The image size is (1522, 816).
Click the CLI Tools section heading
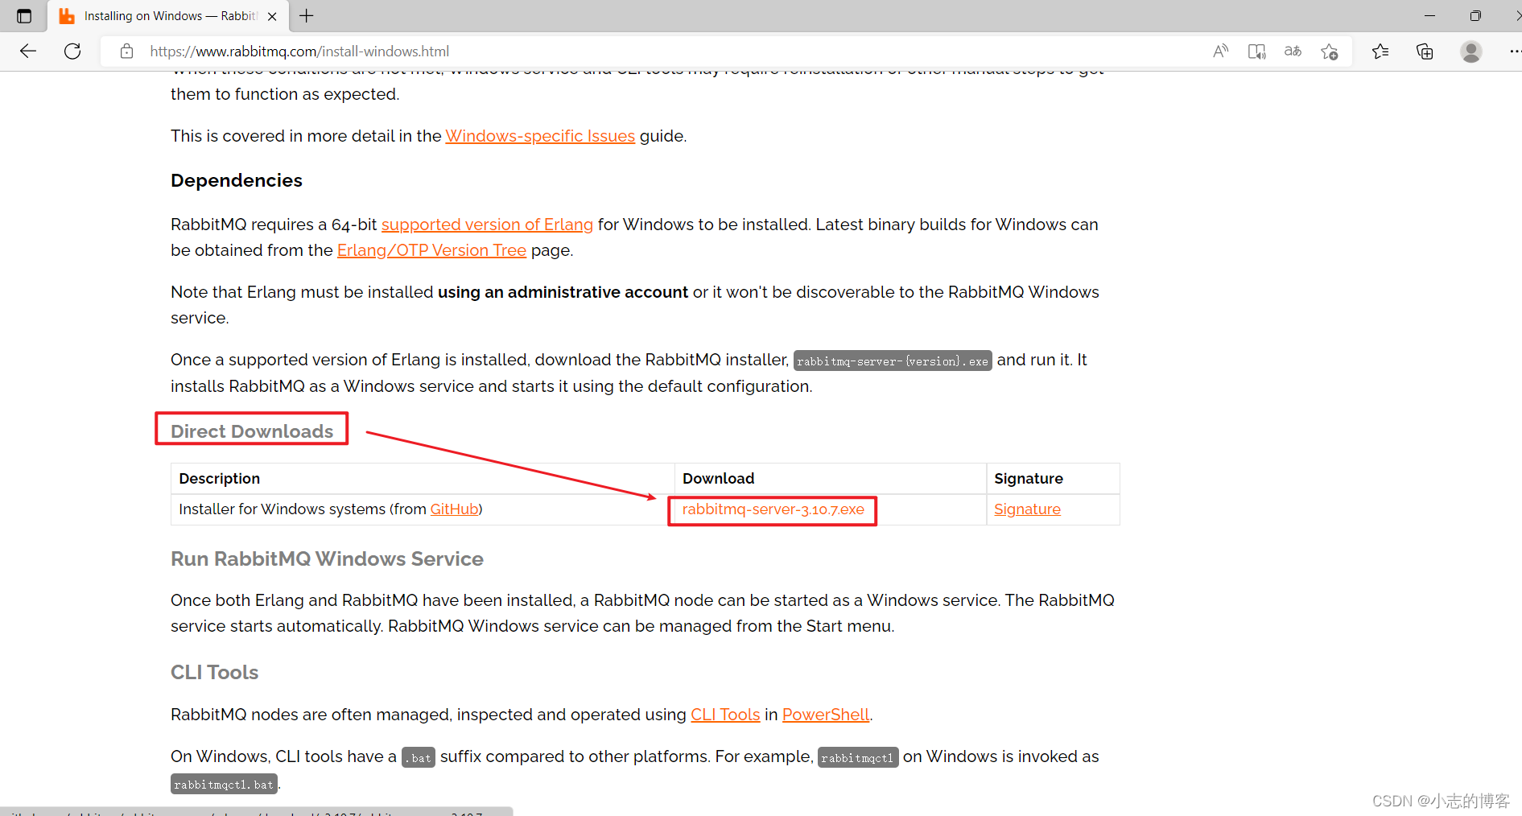tap(214, 672)
